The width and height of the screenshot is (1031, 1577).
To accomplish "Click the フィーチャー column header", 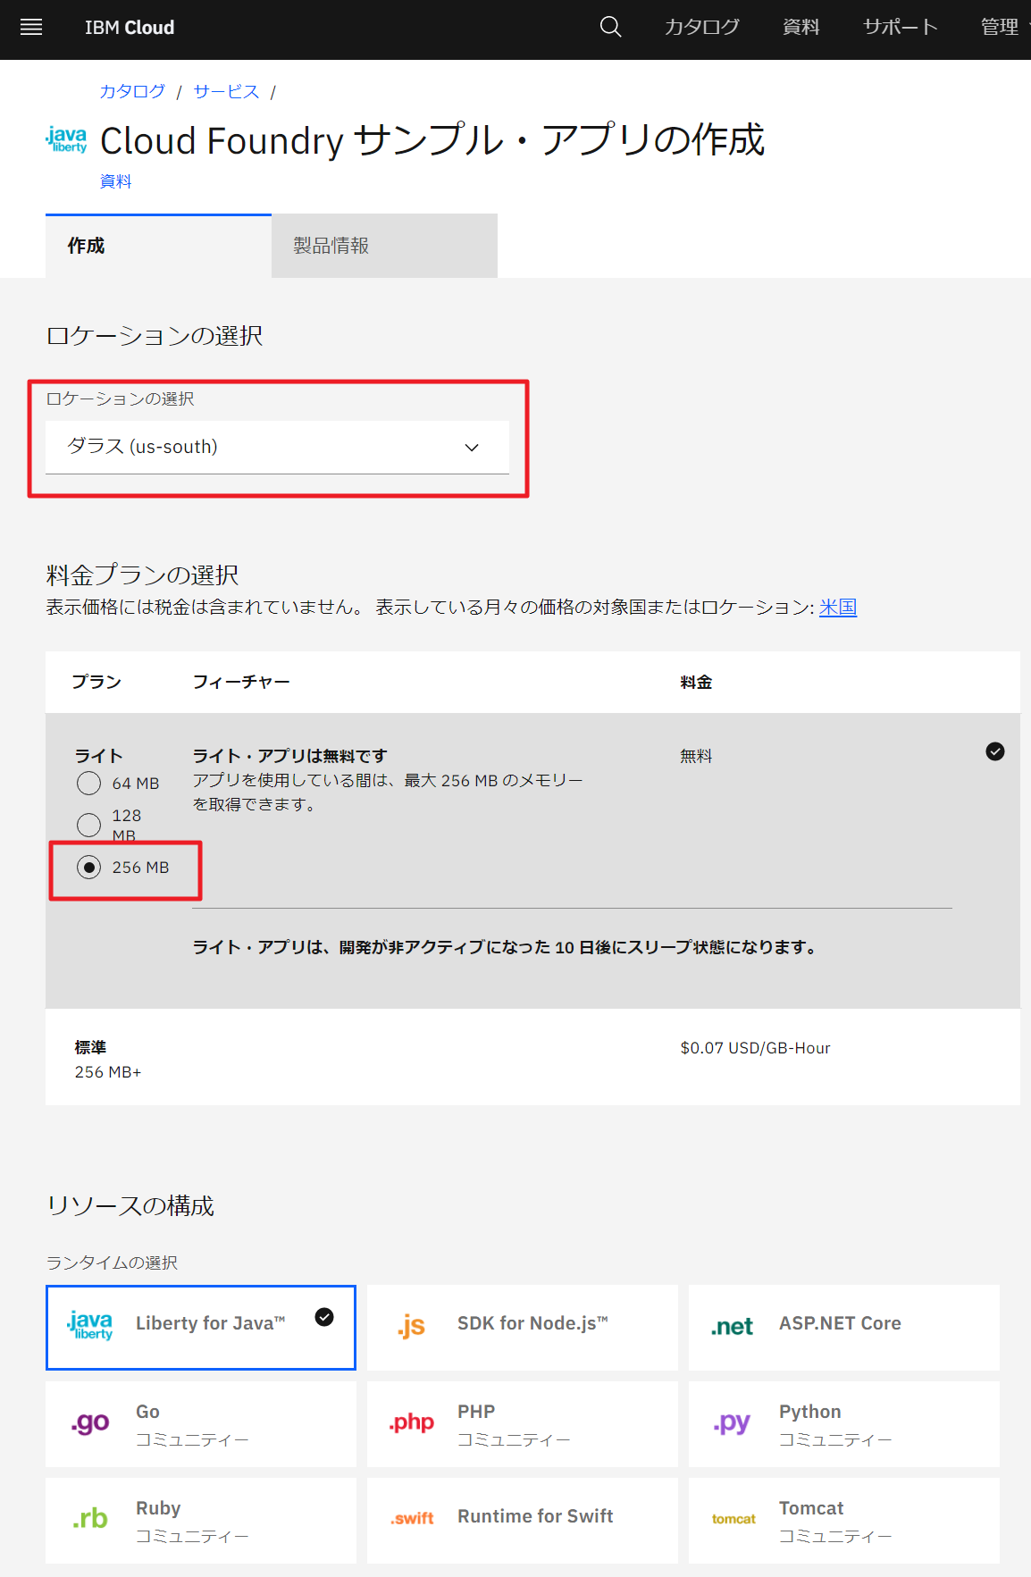I will point(241,682).
